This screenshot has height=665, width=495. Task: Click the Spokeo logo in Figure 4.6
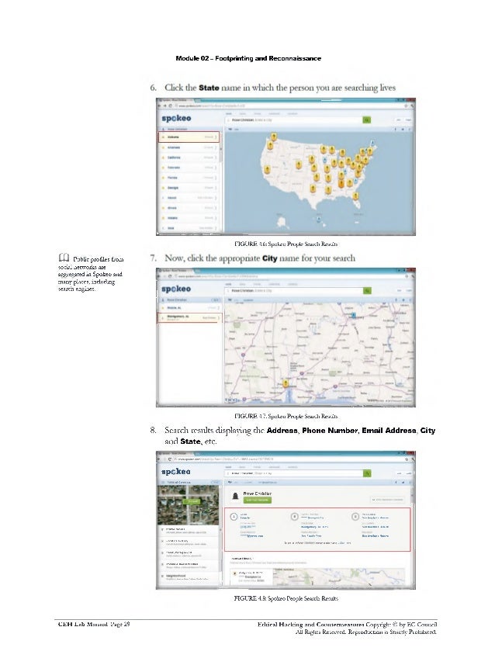[x=176, y=118]
